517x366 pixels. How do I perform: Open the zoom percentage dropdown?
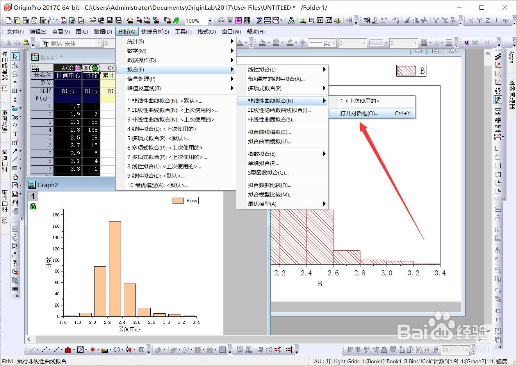click(210, 21)
